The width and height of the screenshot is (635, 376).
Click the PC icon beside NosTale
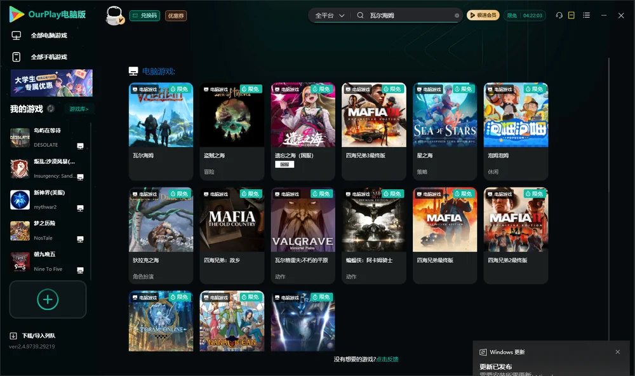coord(80,239)
